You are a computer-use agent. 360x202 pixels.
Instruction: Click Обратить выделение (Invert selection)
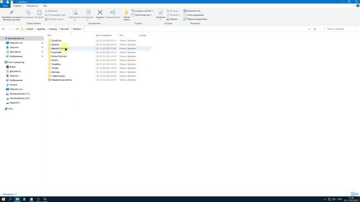click(195, 19)
